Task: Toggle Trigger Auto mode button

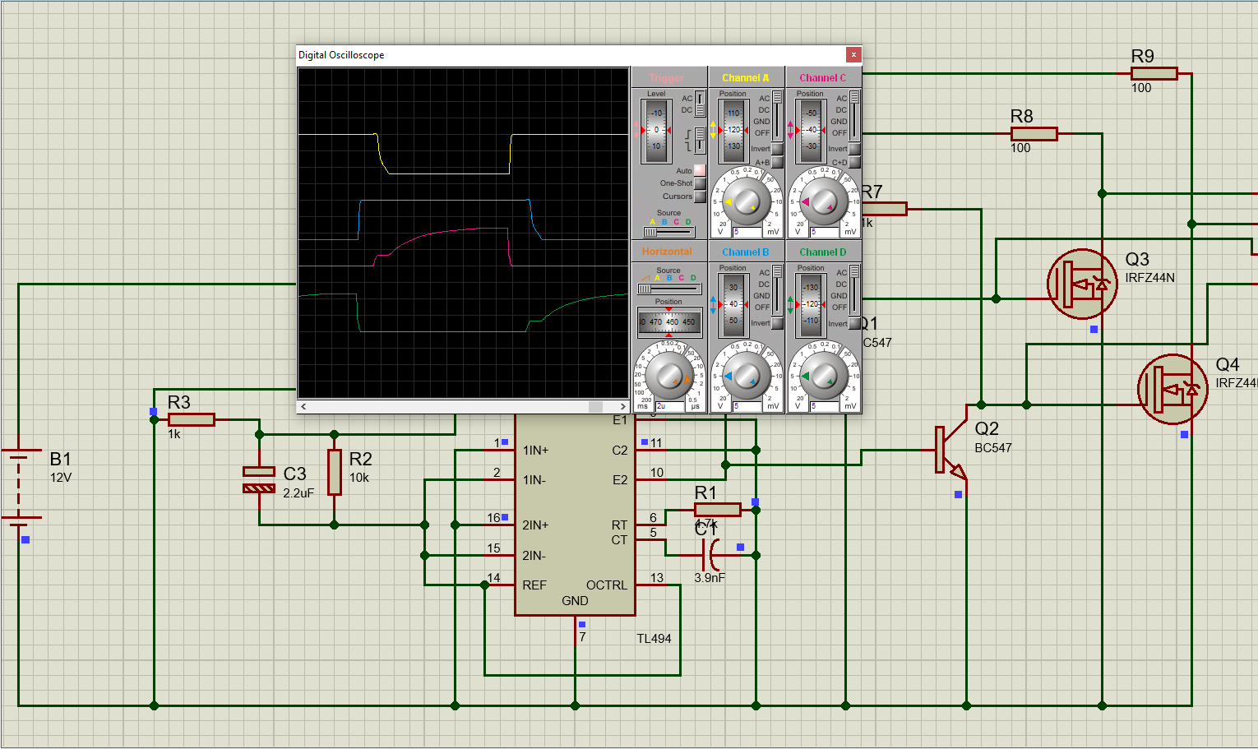Action: pyautogui.click(x=700, y=170)
